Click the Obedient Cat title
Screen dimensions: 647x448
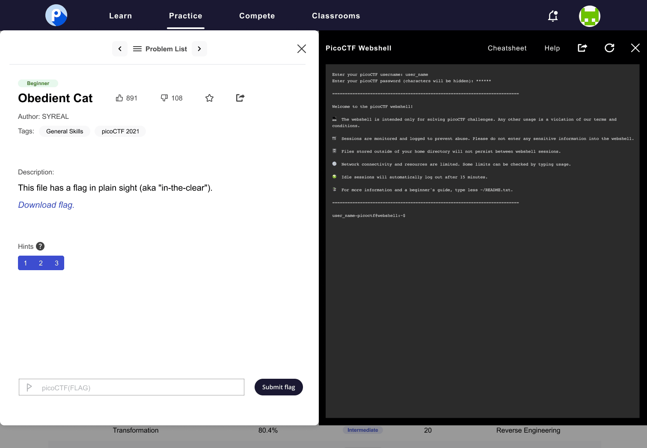(x=55, y=98)
